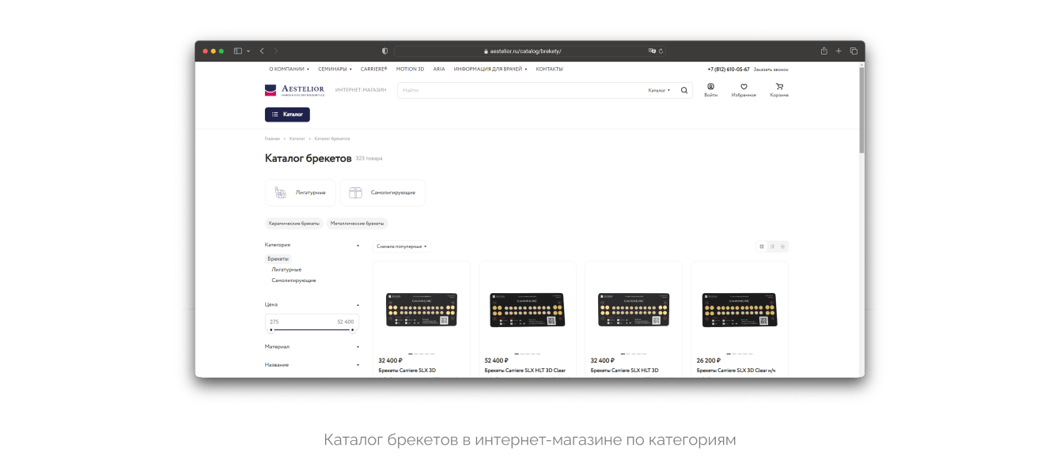
Task: Click right price slider handle
Action: [352, 330]
